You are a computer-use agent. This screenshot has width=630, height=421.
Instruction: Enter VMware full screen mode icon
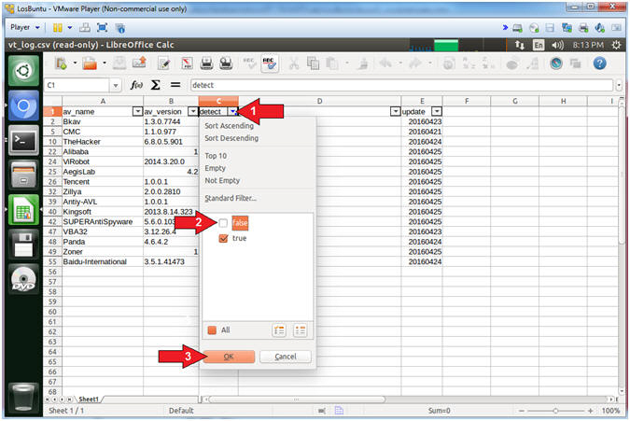[x=103, y=27]
